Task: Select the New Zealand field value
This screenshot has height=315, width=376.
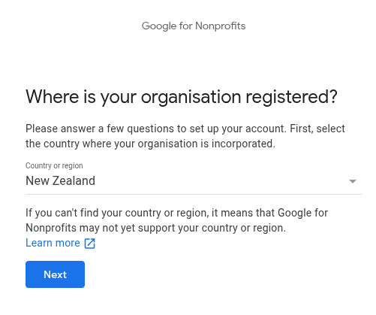Action: click(60, 180)
